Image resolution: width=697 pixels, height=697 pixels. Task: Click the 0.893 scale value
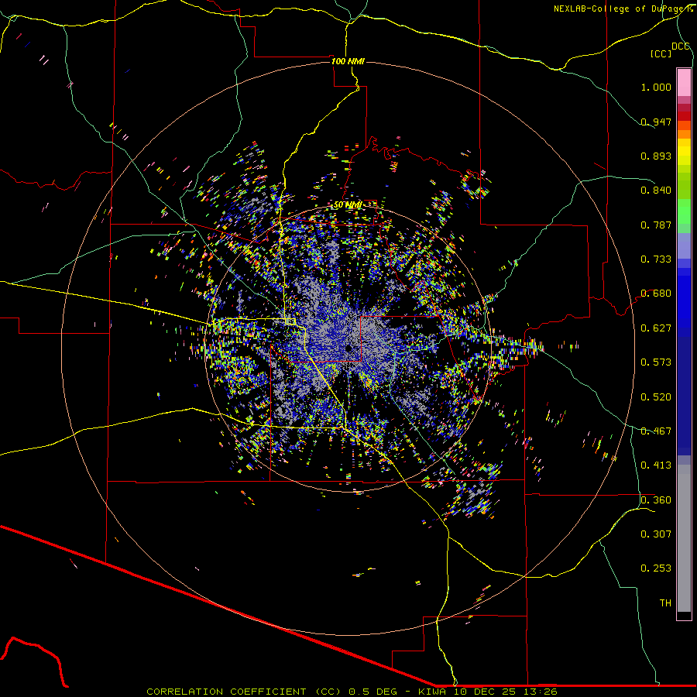(x=656, y=156)
